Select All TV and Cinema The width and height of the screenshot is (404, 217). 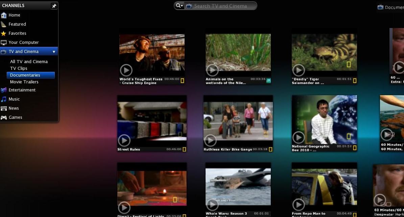pos(29,62)
